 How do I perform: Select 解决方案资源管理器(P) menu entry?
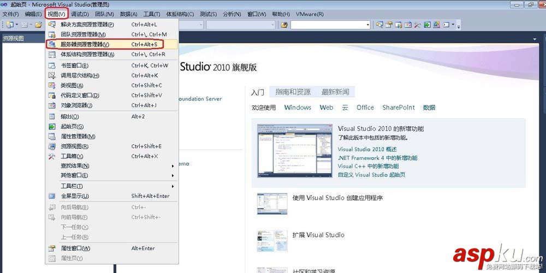click(112, 25)
